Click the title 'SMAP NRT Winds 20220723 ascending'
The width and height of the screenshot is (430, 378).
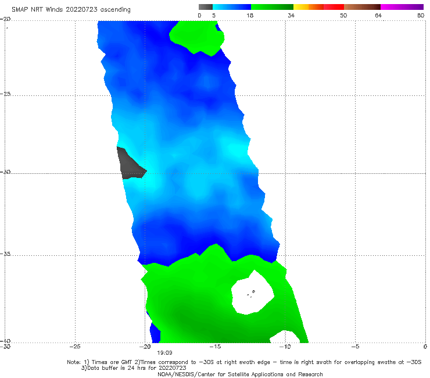71,9
